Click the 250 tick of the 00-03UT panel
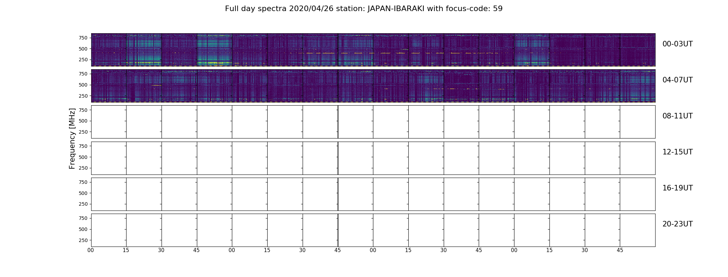 (x=83, y=60)
